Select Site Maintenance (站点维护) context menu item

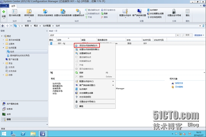point(95,89)
